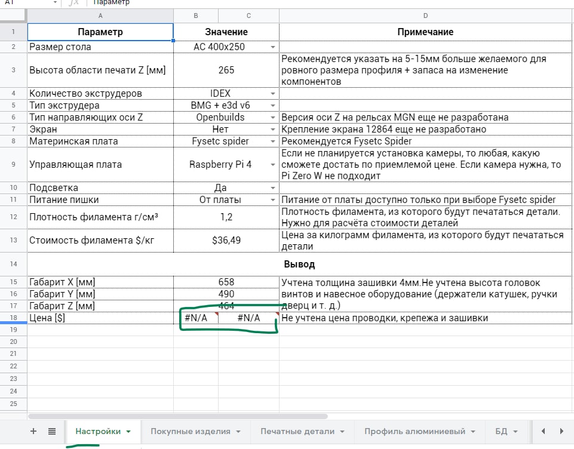Image resolution: width=574 pixels, height=449 pixels.
Task: Open Печатные детали tab menu arrow
Action: (342, 432)
